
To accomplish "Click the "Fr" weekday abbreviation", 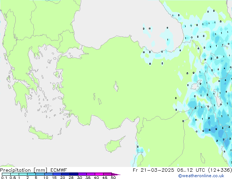I will 135,170.
